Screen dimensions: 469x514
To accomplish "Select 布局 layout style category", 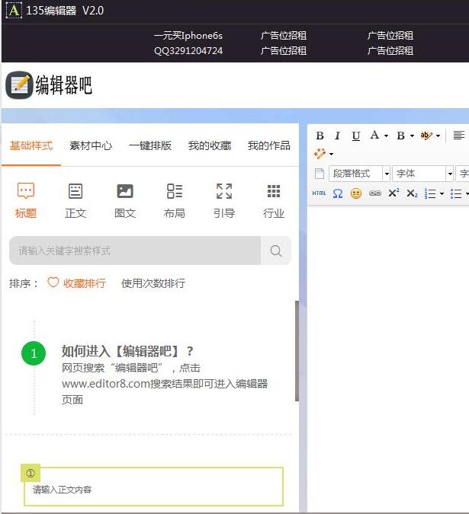I will pos(175,200).
